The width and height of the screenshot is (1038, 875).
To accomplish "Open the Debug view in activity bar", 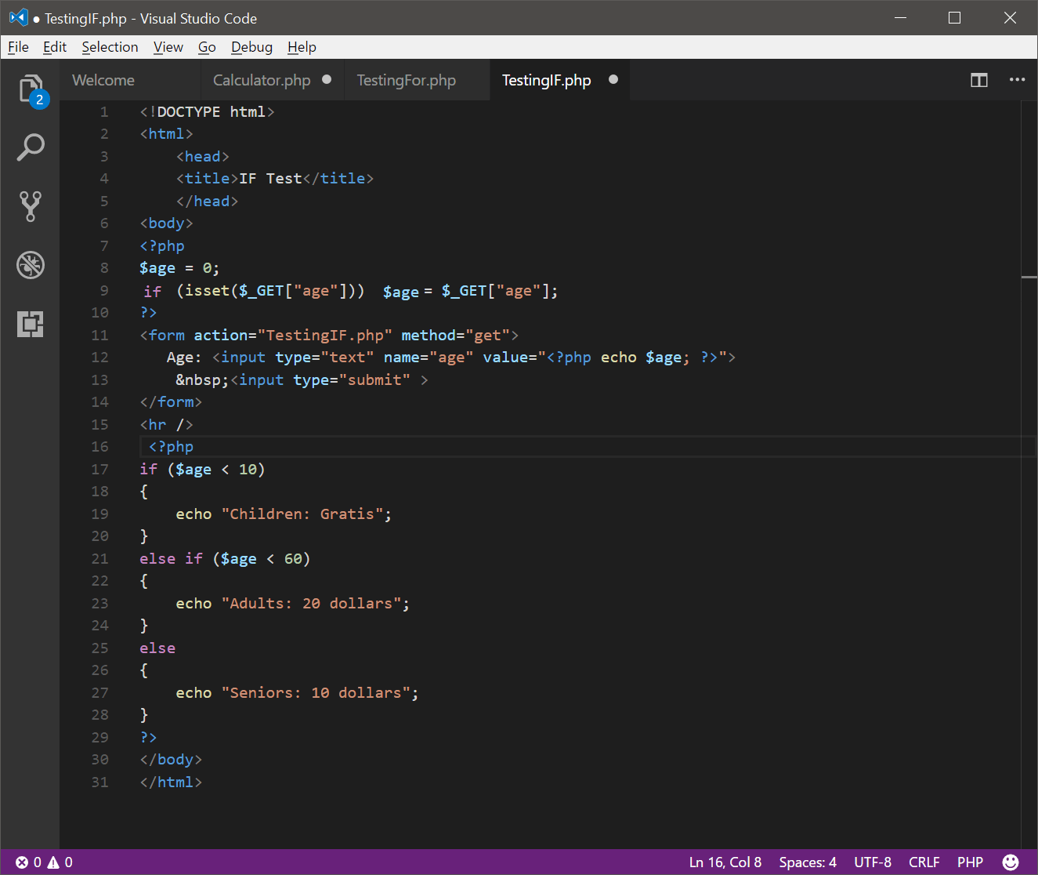I will coord(31,265).
